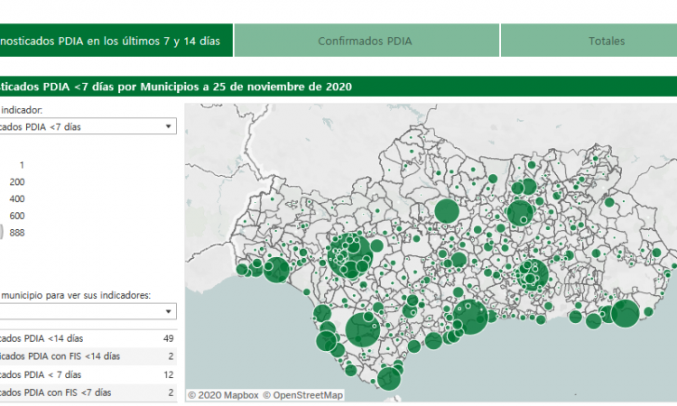Click the large green bubble at the map's top center
The width and height of the screenshot is (677, 406).
coord(447,211)
